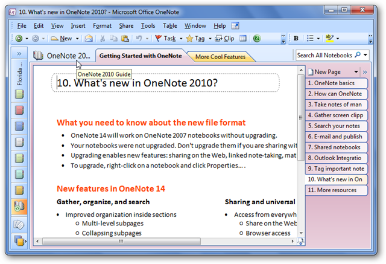Image resolution: width=386 pixels, height=264 pixels.
Task: Open page 11. More resources
Action: pyautogui.click(x=337, y=190)
